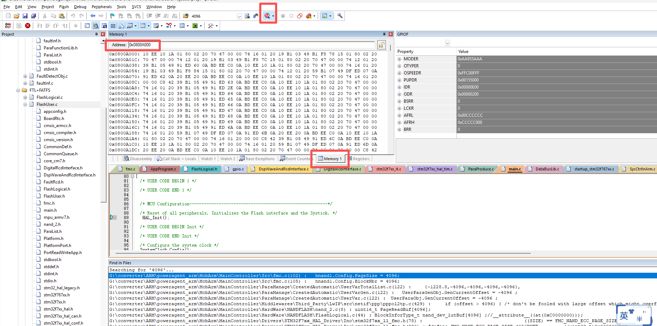Screen dimensions: 657x326
Task: Disable all breakpoints icon
Action: click(300, 16)
